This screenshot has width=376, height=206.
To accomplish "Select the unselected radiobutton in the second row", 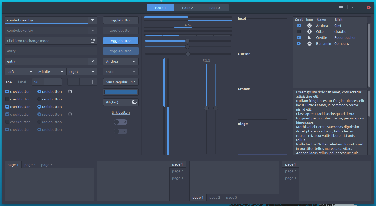I will (x=39, y=99).
